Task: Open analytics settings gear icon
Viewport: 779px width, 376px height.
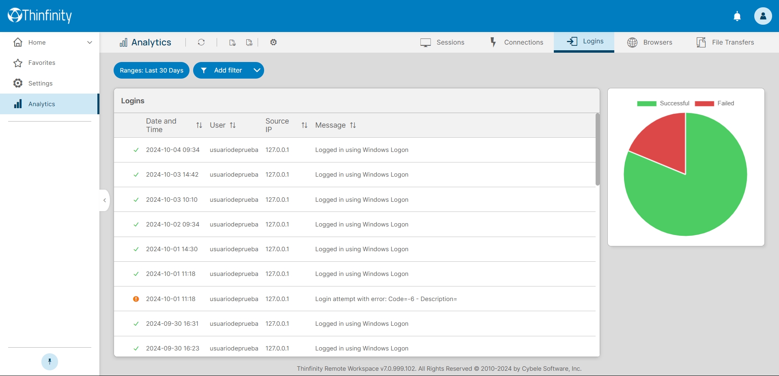Action: pos(273,42)
